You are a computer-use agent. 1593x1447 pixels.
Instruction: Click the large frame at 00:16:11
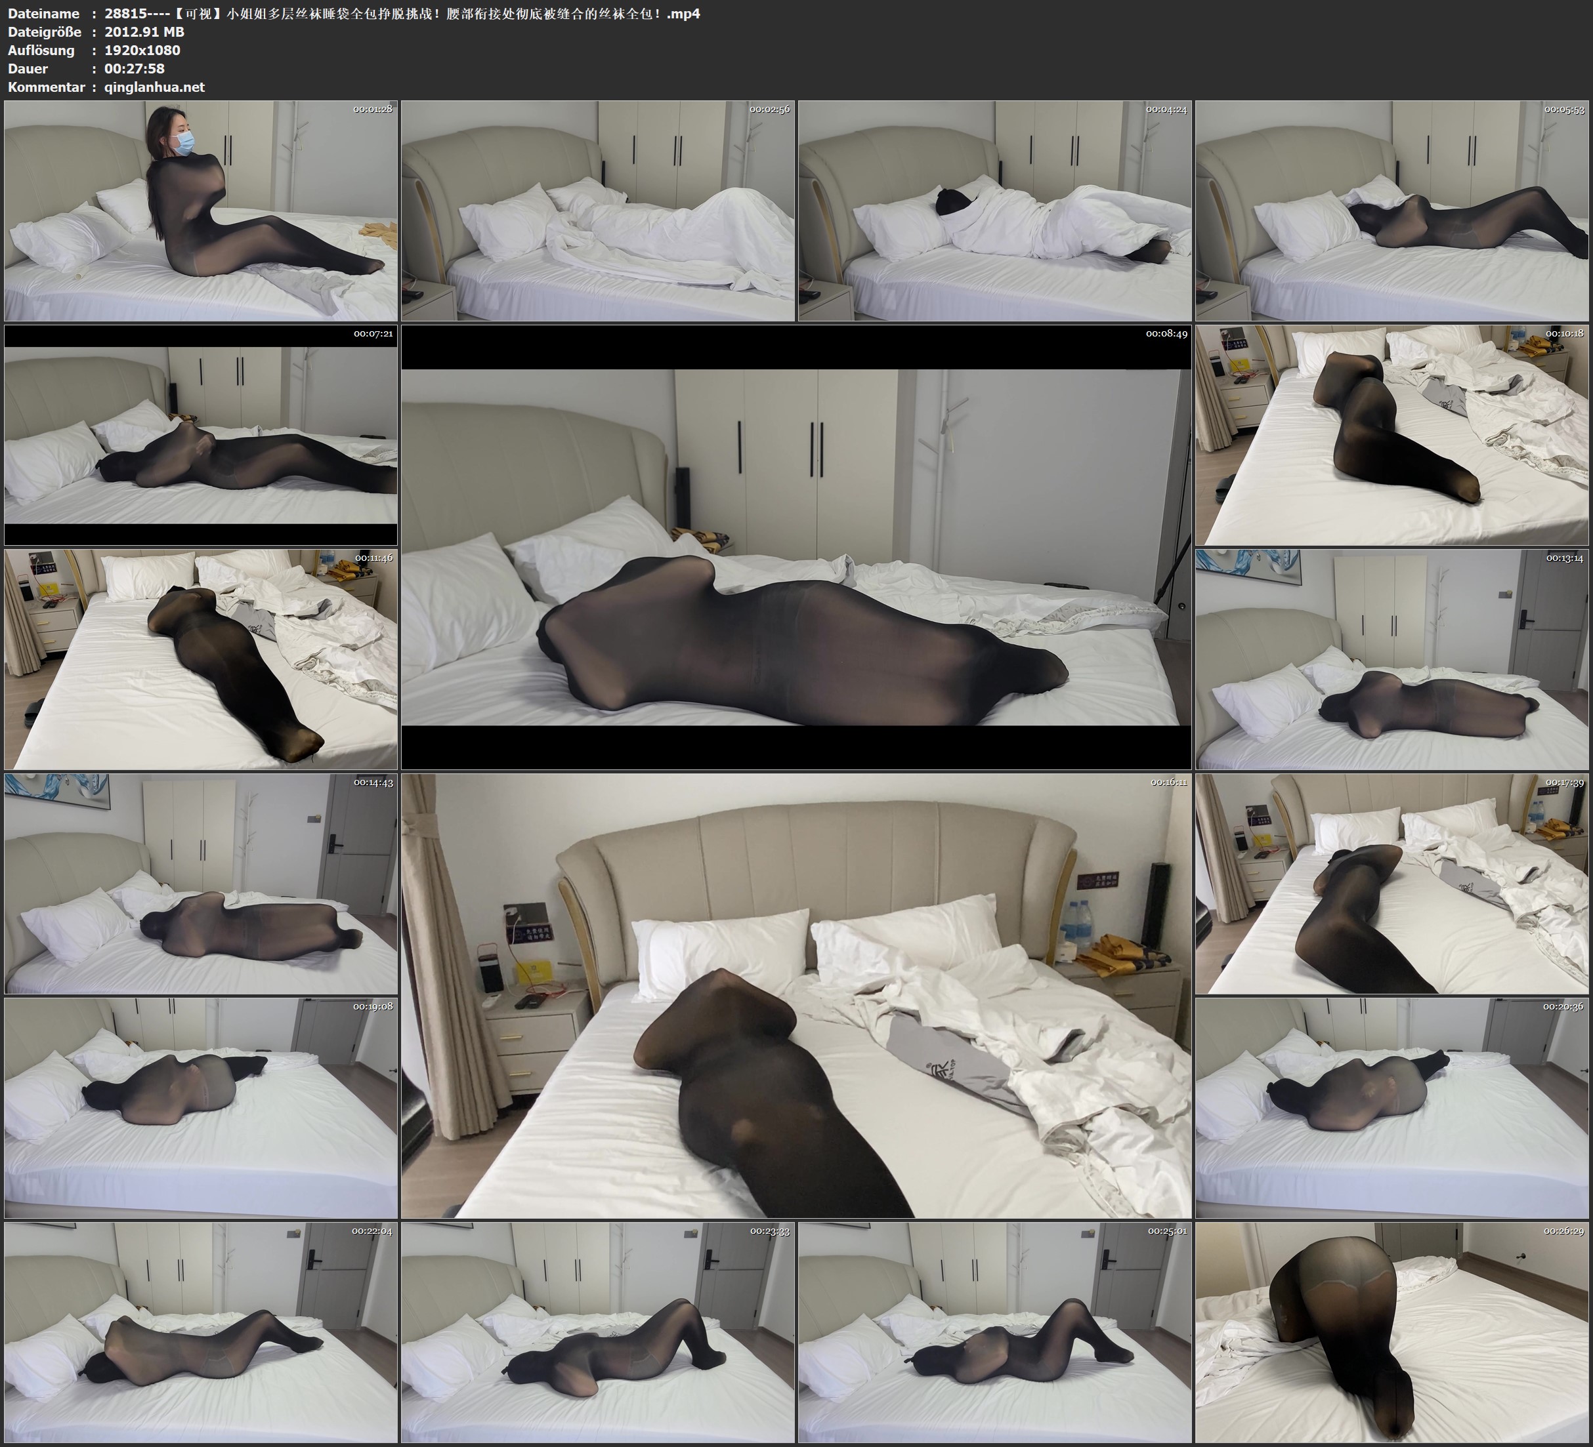pyautogui.click(x=796, y=996)
